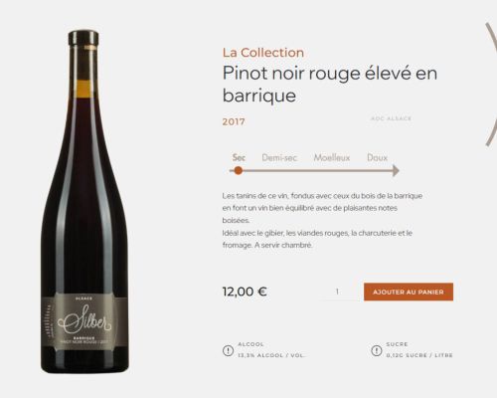Open the La Collection link
The height and width of the screenshot is (398, 497).
click(263, 53)
